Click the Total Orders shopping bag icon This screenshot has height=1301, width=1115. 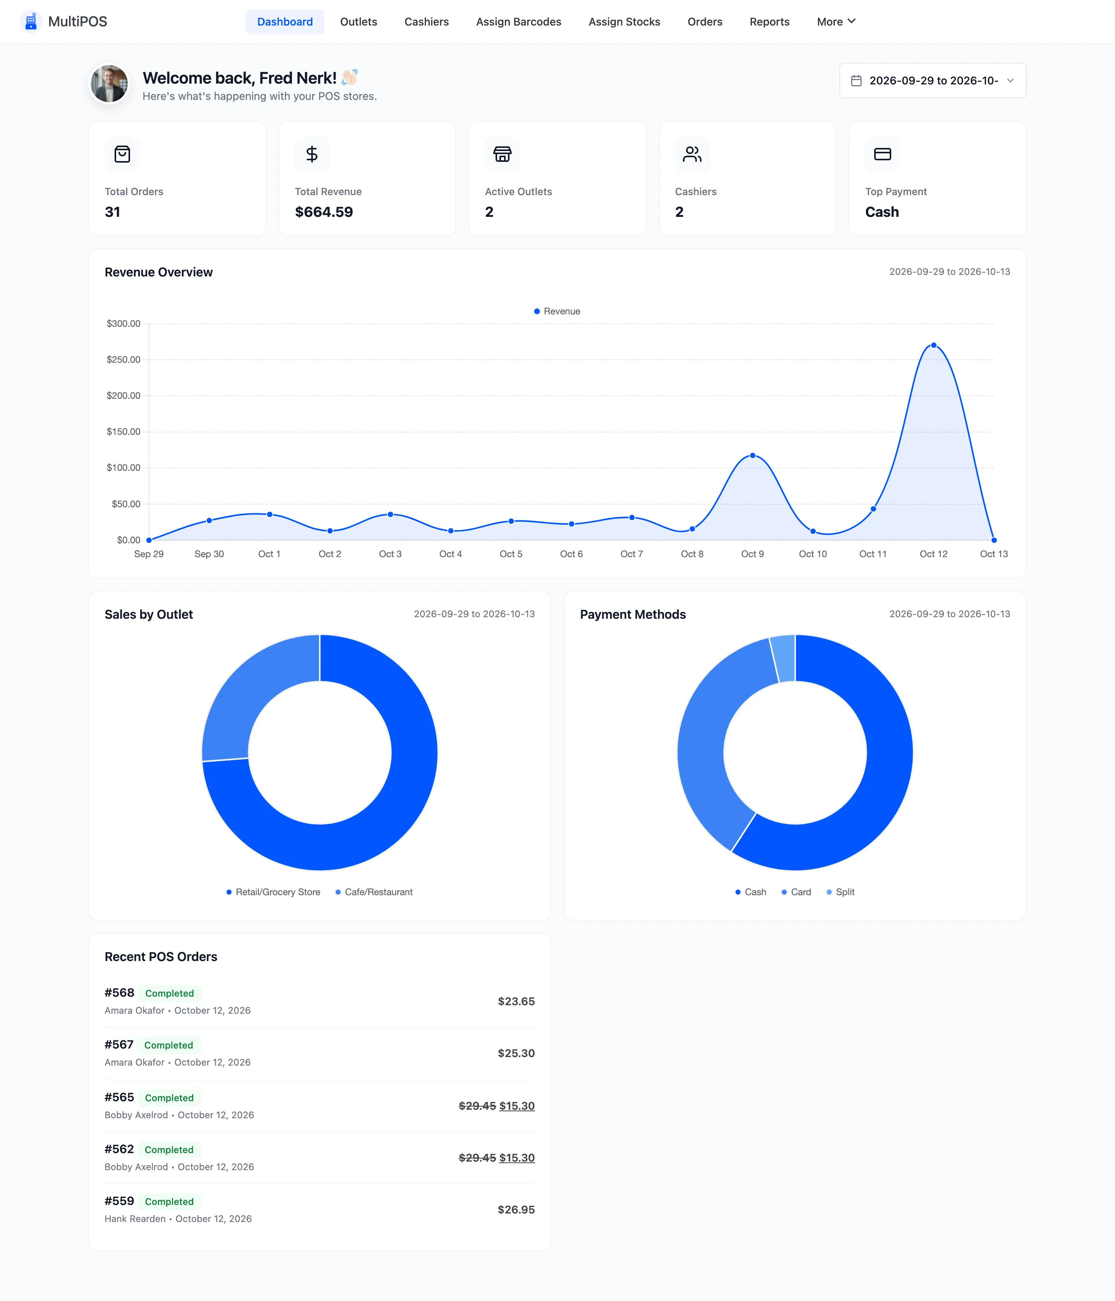pyautogui.click(x=122, y=154)
